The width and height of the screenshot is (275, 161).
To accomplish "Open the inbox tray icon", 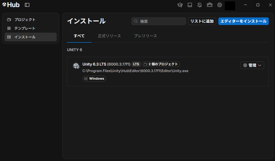I will 190,5.
